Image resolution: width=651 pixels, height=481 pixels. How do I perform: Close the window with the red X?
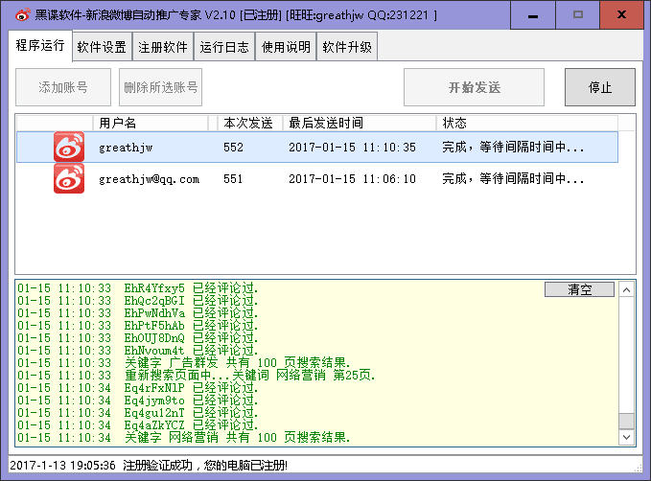coord(621,15)
